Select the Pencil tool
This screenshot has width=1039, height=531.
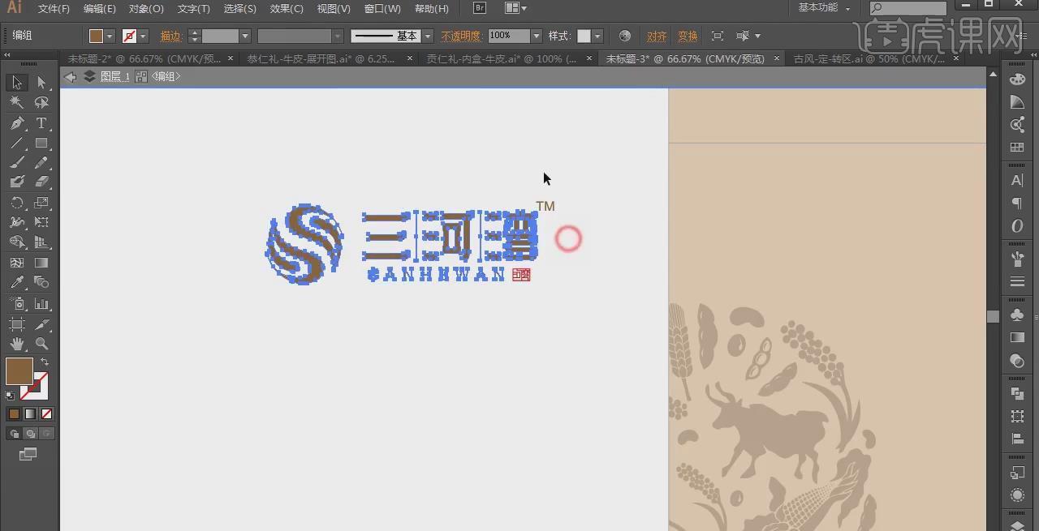[x=41, y=162]
